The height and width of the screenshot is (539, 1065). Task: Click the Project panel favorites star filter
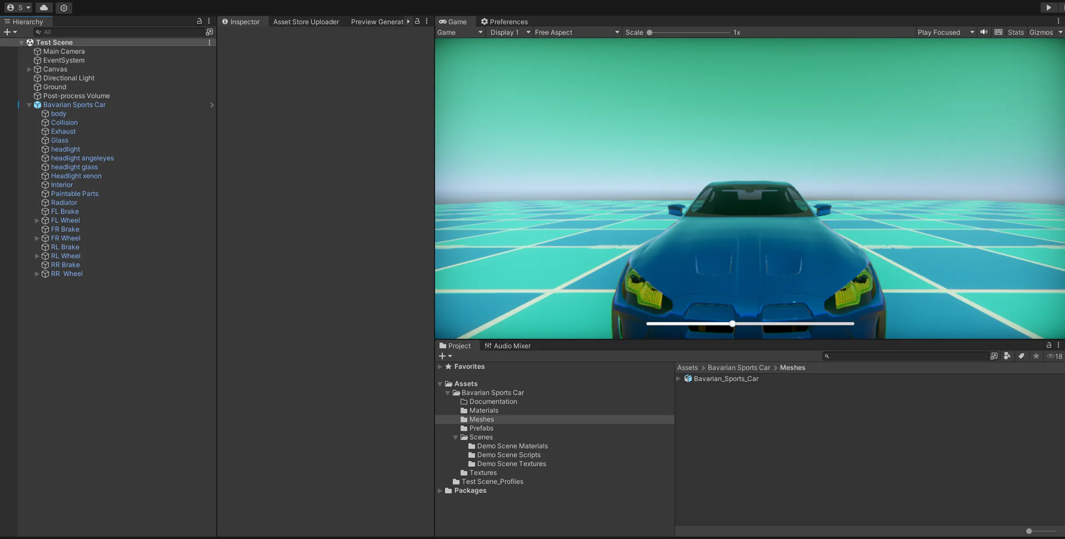[x=1036, y=356]
